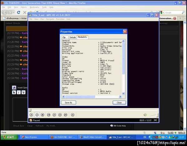Click the horizontal scrollbar thumb in MediaInfo
The width and height of the screenshot is (187, 146).
click(x=80, y=97)
